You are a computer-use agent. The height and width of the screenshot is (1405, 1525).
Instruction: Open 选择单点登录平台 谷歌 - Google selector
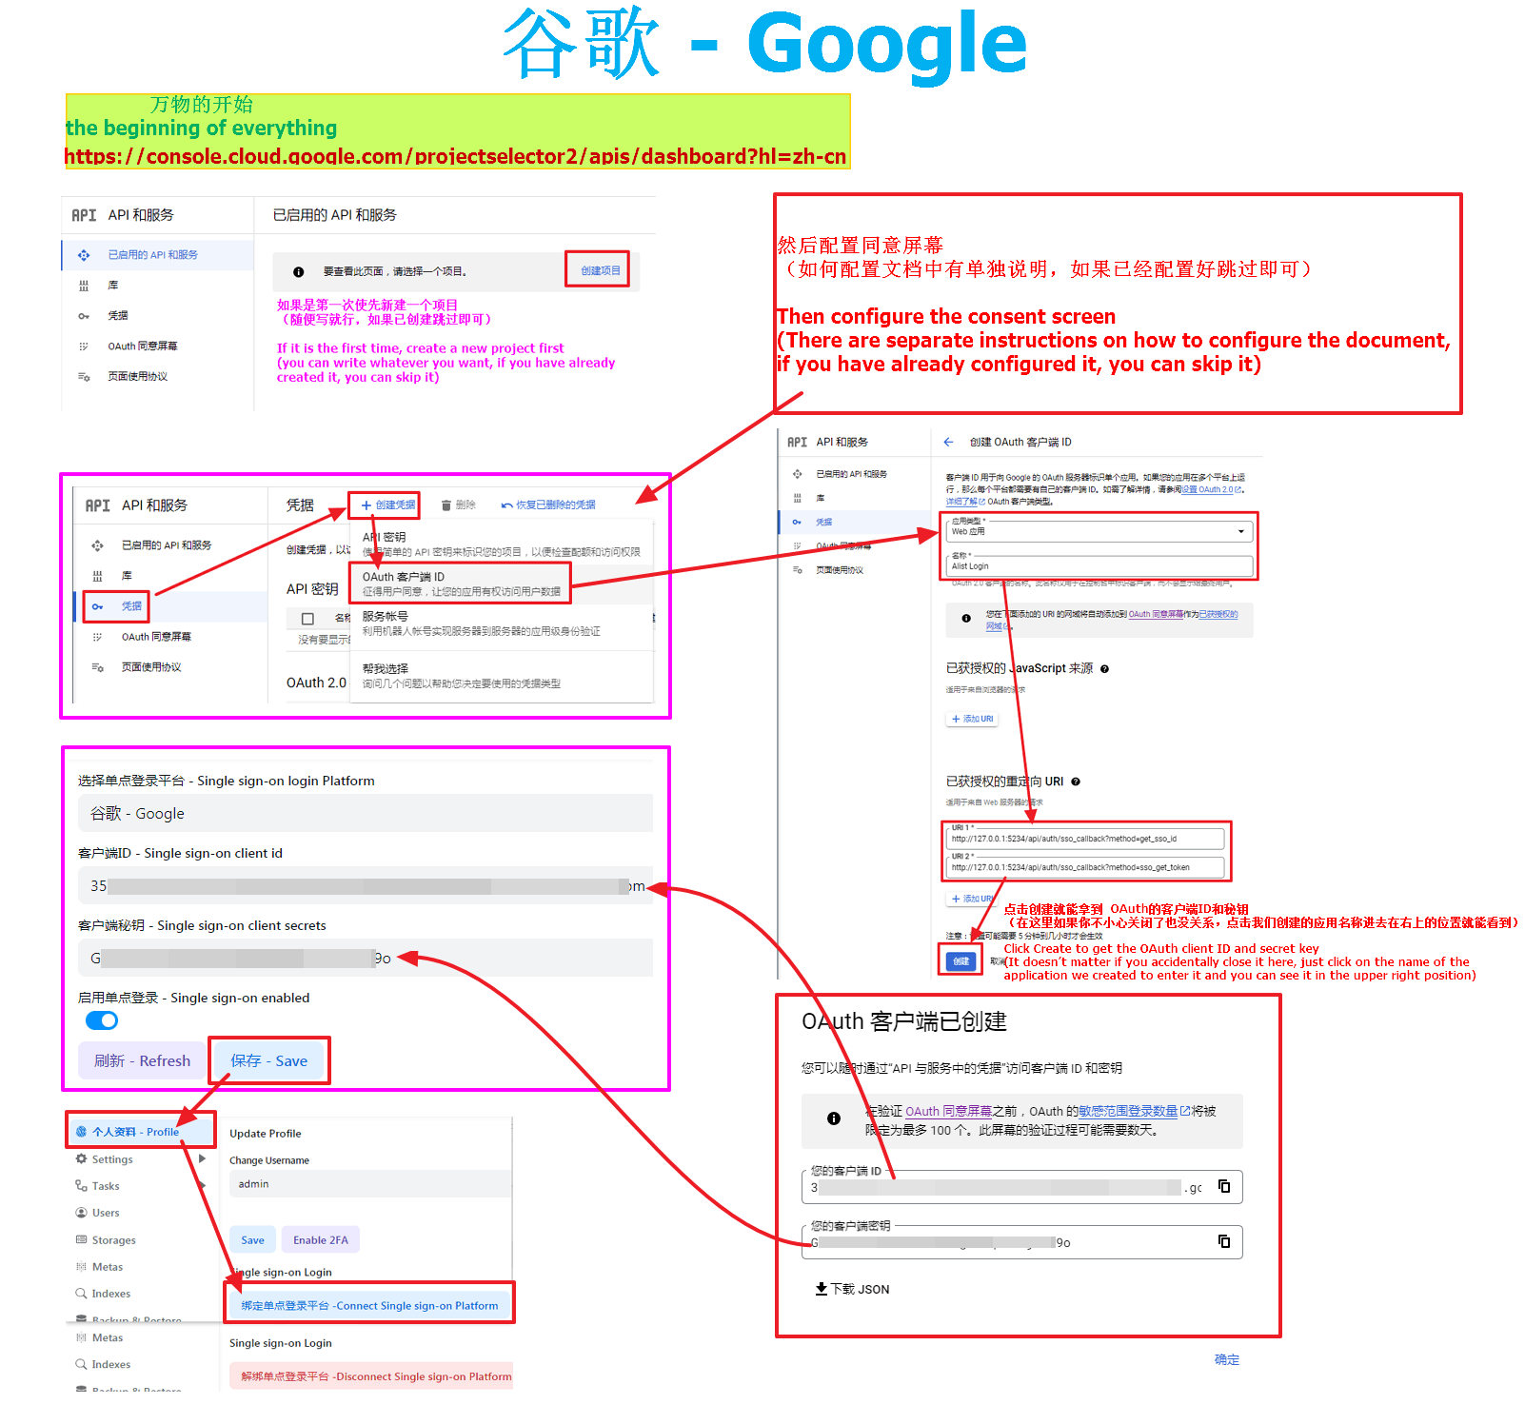coord(366,814)
